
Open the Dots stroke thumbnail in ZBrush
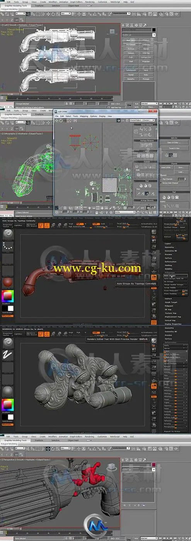7,246
